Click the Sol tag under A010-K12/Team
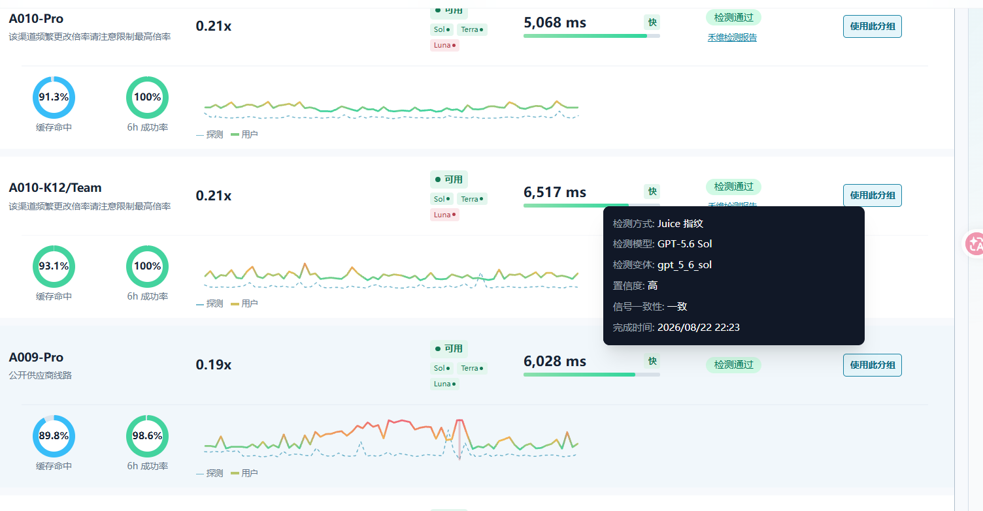 pyautogui.click(x=442, y=199)
